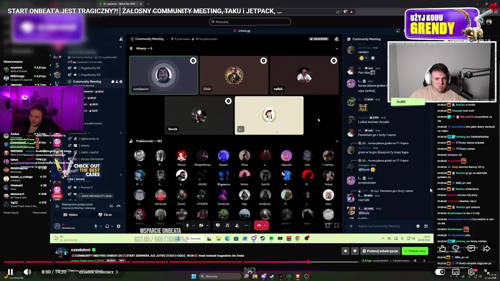Toggle subtitles/closed captions
500x281 pixels.
point(456,272)
